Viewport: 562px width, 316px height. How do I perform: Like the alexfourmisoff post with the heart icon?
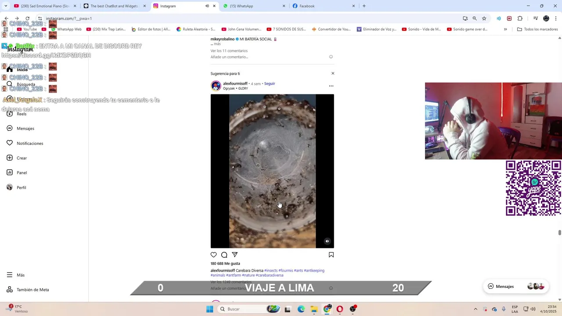coord(213,255)
